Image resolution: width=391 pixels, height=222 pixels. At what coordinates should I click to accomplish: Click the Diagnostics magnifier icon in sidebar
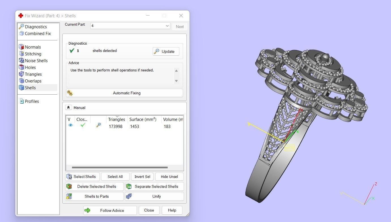(x=21, y=27)
